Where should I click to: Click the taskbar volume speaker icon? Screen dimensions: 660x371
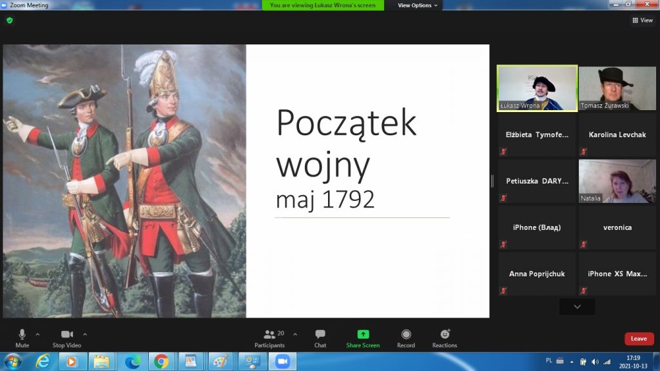pyautogui.click(x=594, y=361)
